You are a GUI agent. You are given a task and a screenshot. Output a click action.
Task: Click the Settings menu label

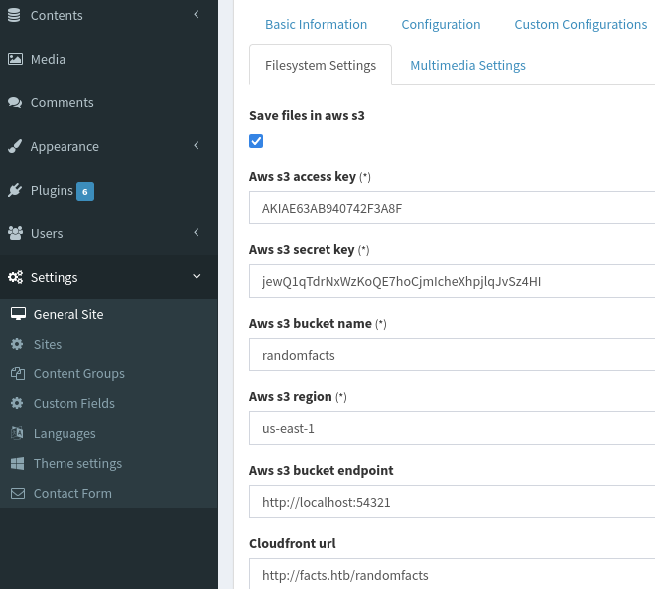55,277
